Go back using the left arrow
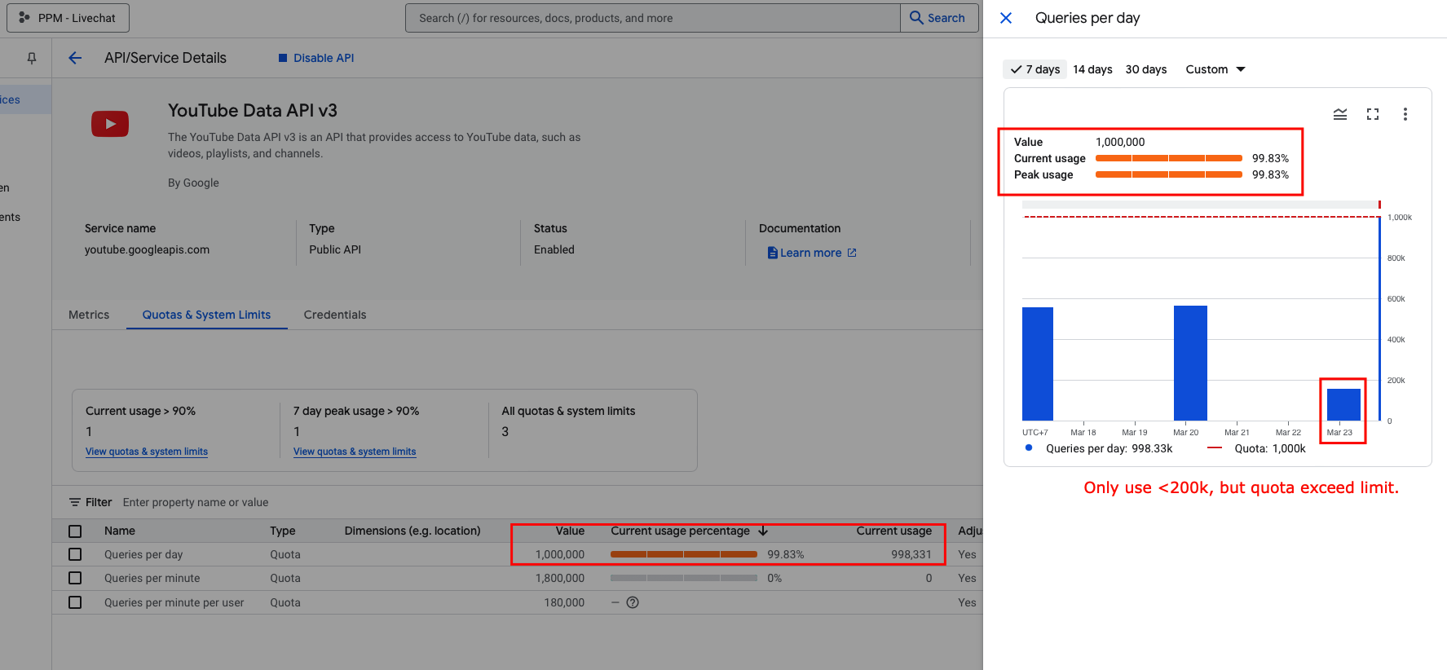Image resolution: width=1447 pixels, height=670 pixels. (x=75, y=58)
